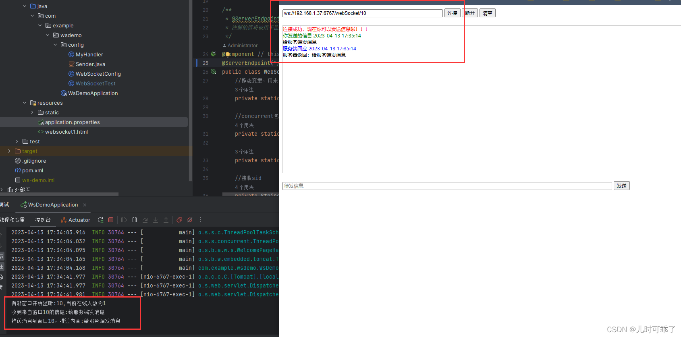Click the project tree horizontal scrollbar
Viewport: 681px width, 337px height.
click(59, 194)
